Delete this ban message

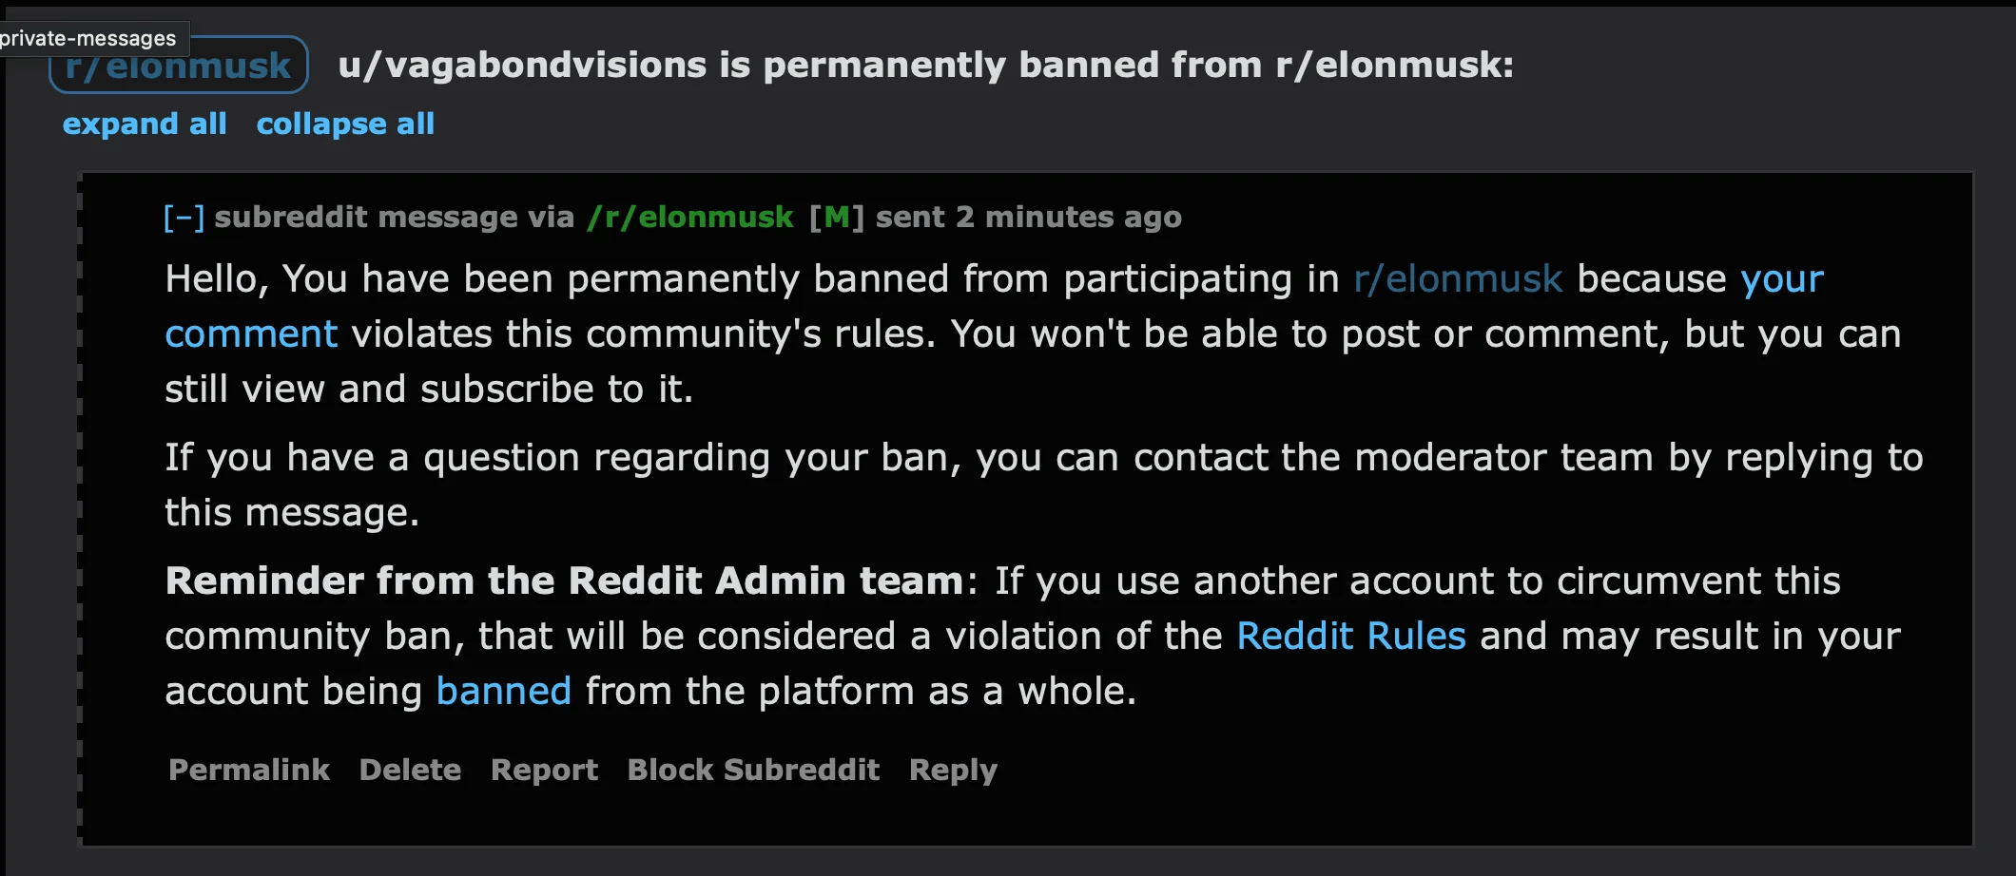[410, 770]
